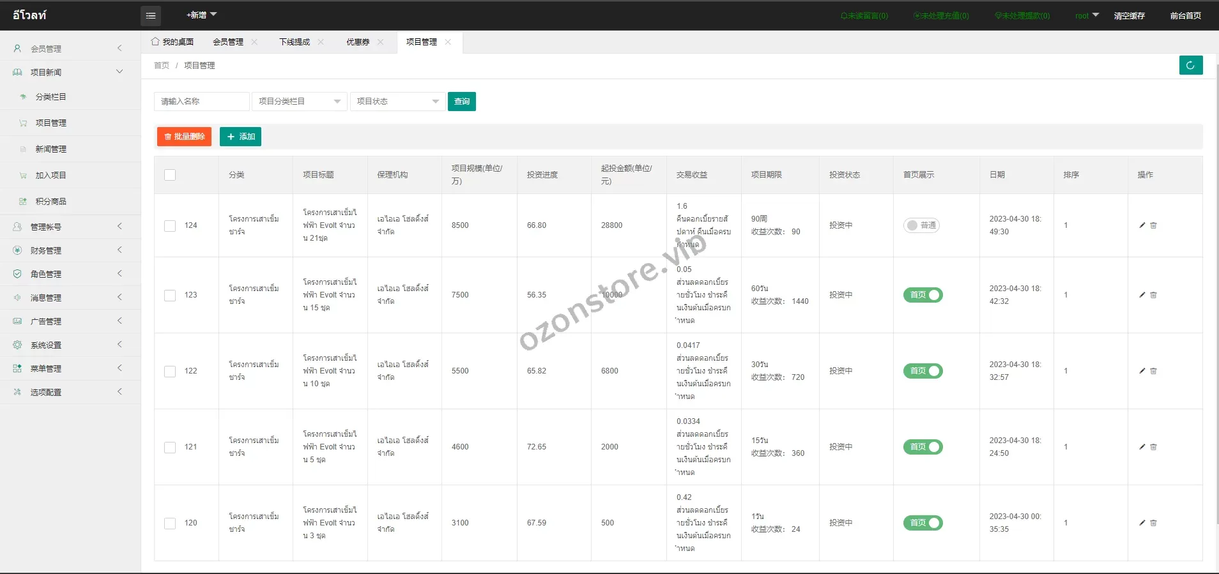This screenshot has width=1219, height=574.
Task: Open the 项目状态 dropdown filter
Action: (x=397, y=102)
